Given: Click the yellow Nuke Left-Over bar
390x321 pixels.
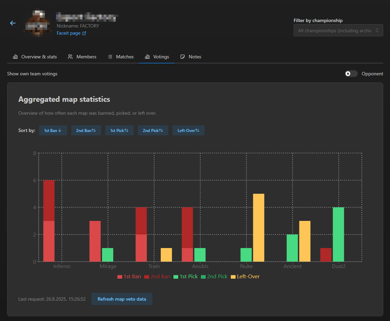Looking at the screenshot, I should coord(259,227).
